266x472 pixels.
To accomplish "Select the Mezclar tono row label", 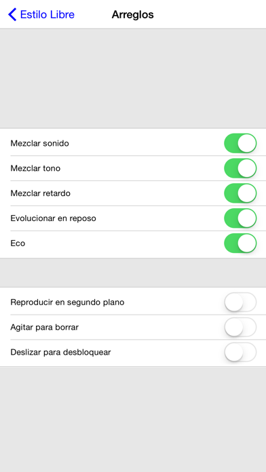I will 35,168.
